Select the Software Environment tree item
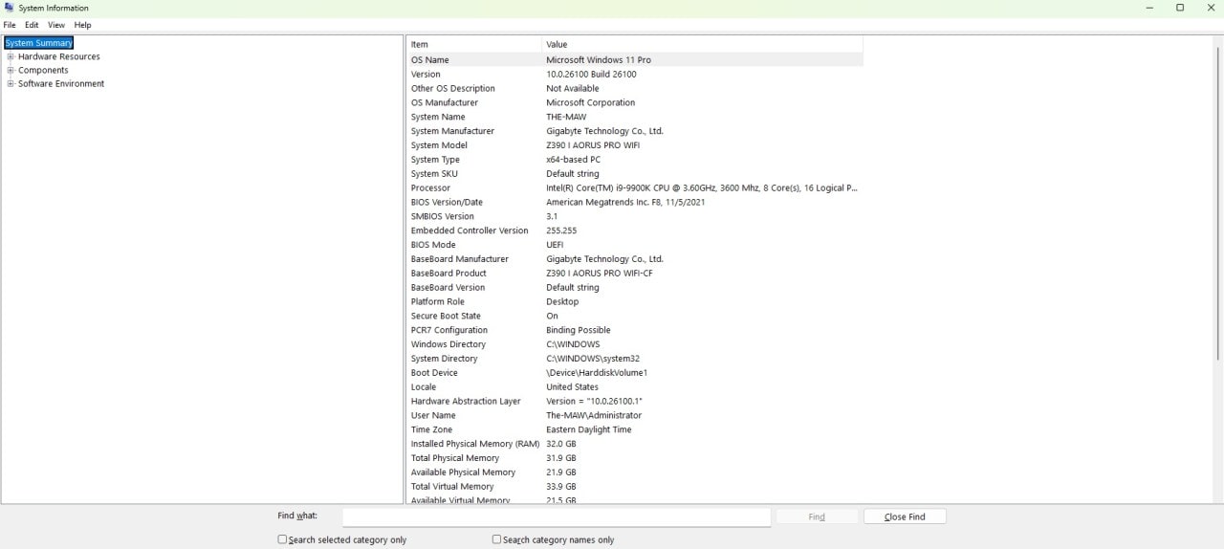The image size is (1224, 549). point(61,83)
